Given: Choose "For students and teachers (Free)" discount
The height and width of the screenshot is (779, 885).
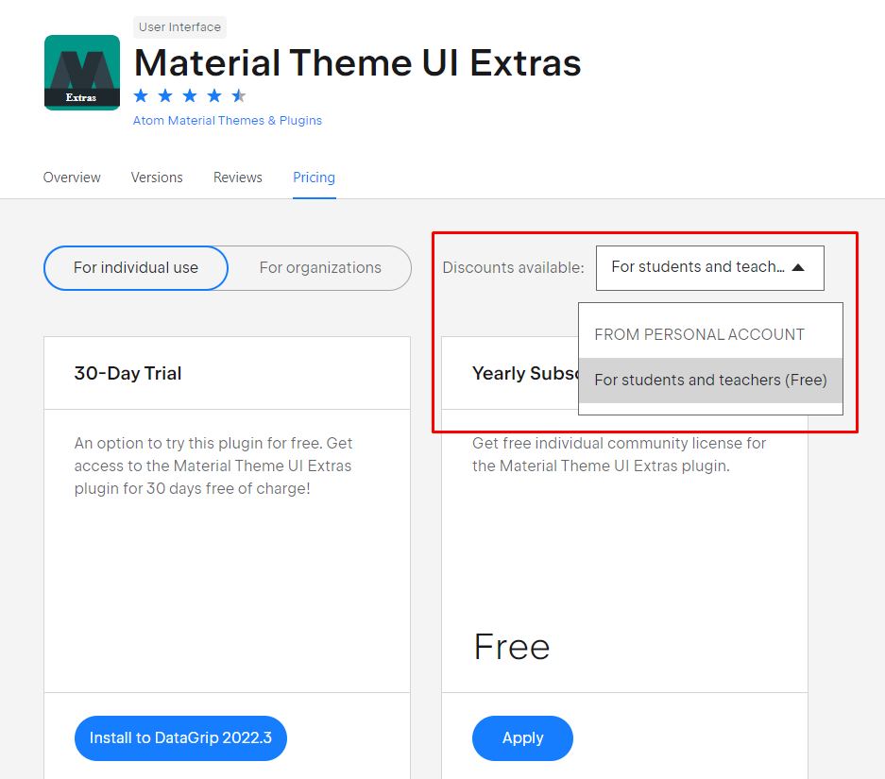Looking at the screenshot, I should coord(710,380).
